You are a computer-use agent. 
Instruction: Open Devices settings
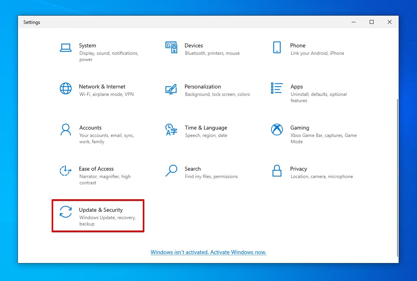point(194,45)
